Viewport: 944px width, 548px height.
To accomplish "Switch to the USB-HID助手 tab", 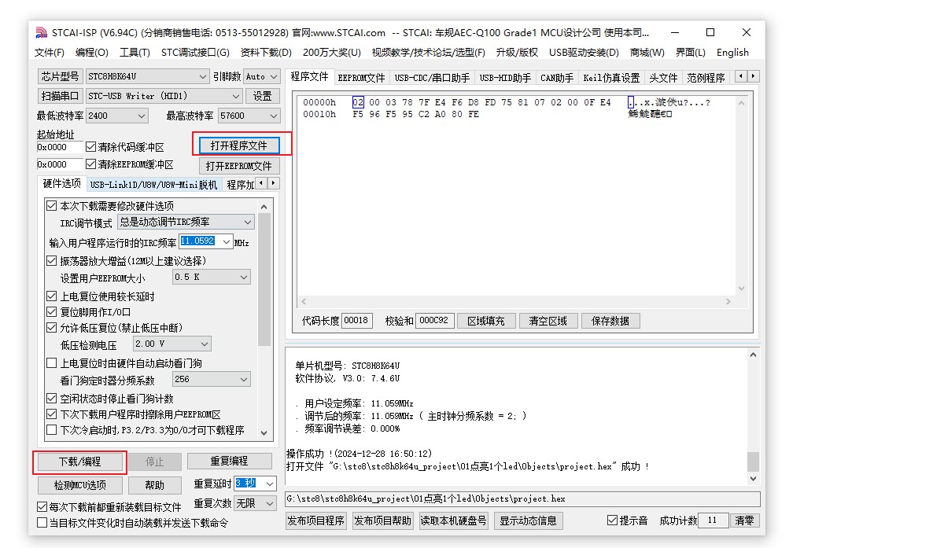I will click(505, 78).
